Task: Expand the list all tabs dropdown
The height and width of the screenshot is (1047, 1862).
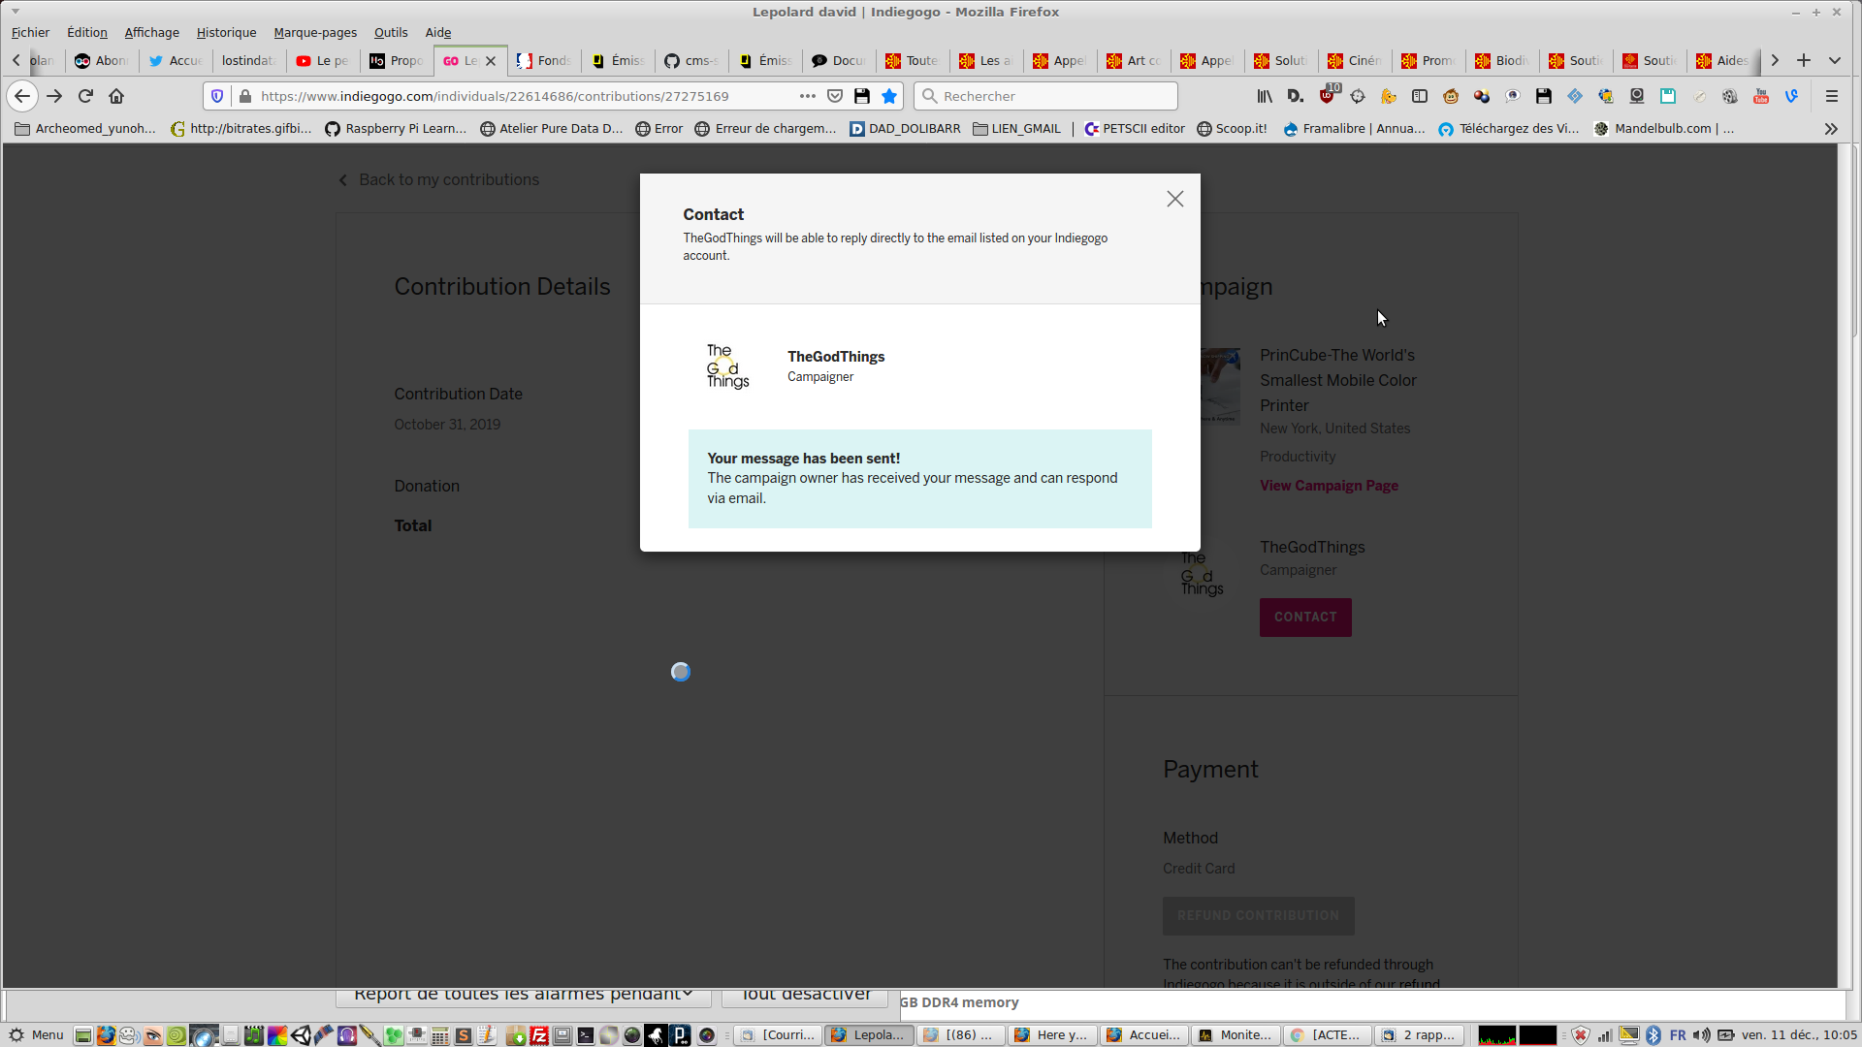Action: [x=1835, y=60]
